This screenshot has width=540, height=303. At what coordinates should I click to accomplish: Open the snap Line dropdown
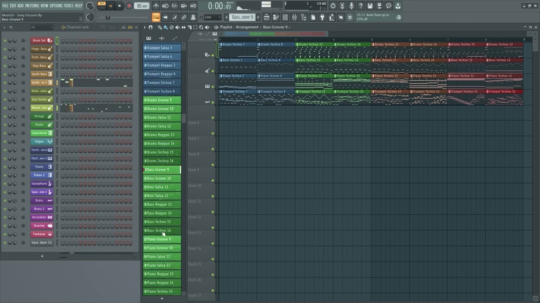tap(213, 17)
